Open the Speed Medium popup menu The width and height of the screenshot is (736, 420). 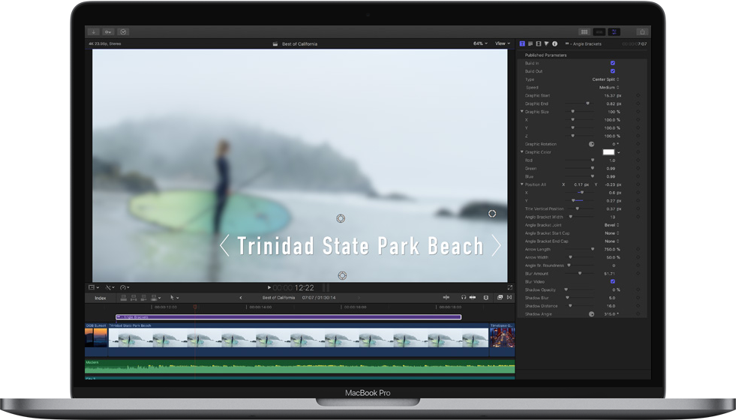[608, 88]
